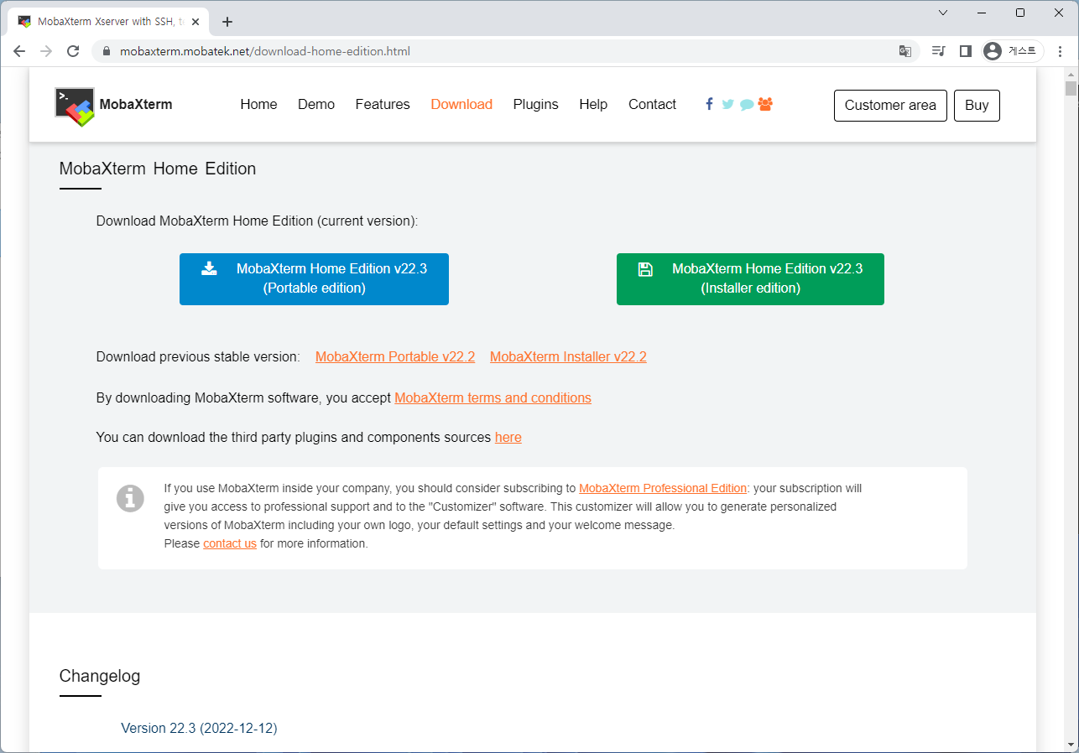The height and width of the screenshot is (753, 1079).
Task: Open the guest profile menu
Action: coord(1009,51)
